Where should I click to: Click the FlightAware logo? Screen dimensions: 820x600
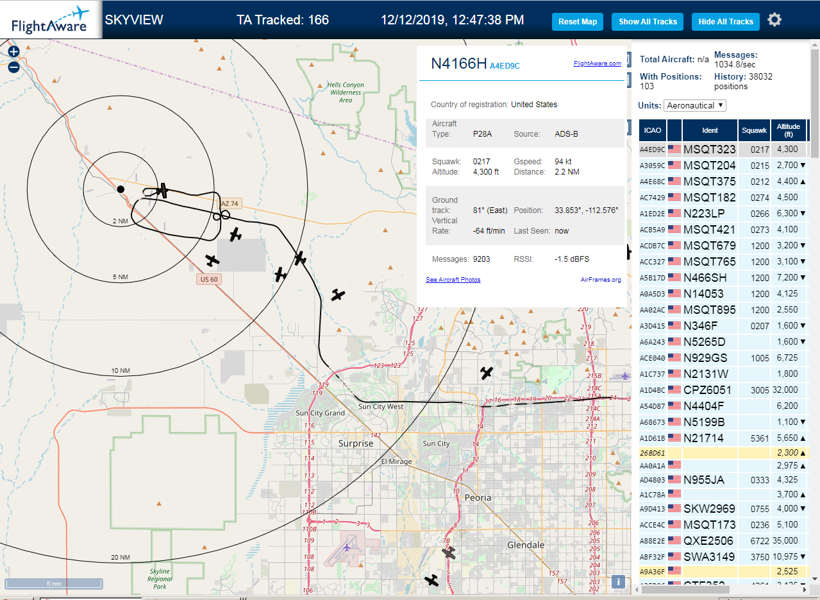pos(51,21)
